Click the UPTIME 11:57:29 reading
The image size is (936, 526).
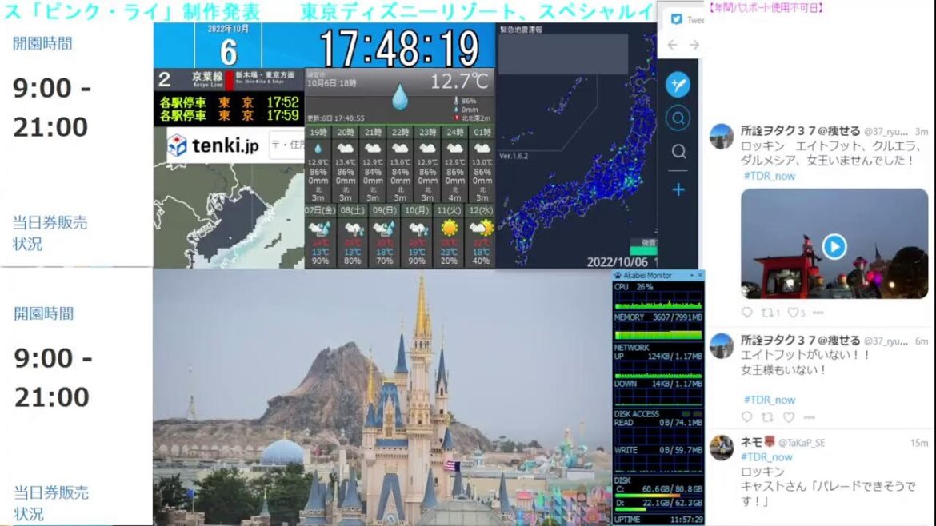click(658, 520)
